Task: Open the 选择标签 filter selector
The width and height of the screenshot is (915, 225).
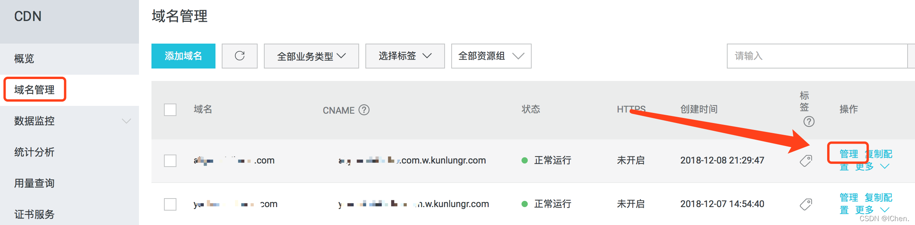Action: [x=404, y=56]
